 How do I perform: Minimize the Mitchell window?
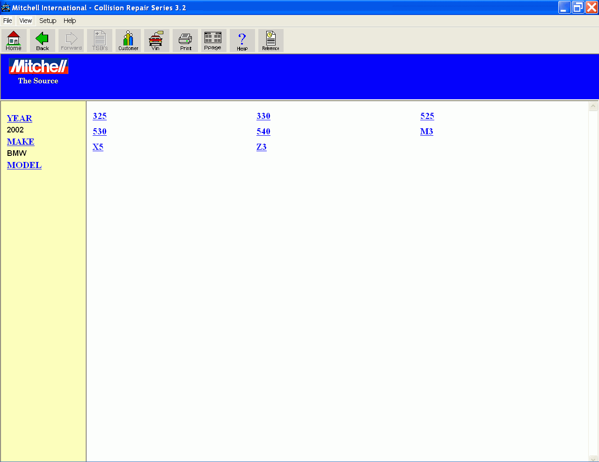tap(564, 7)
